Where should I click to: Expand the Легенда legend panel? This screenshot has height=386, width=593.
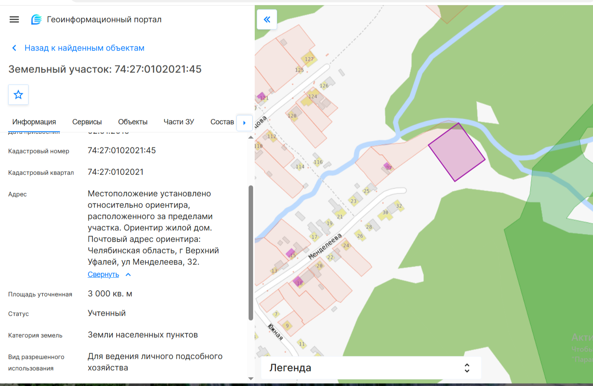pos(371,368)
